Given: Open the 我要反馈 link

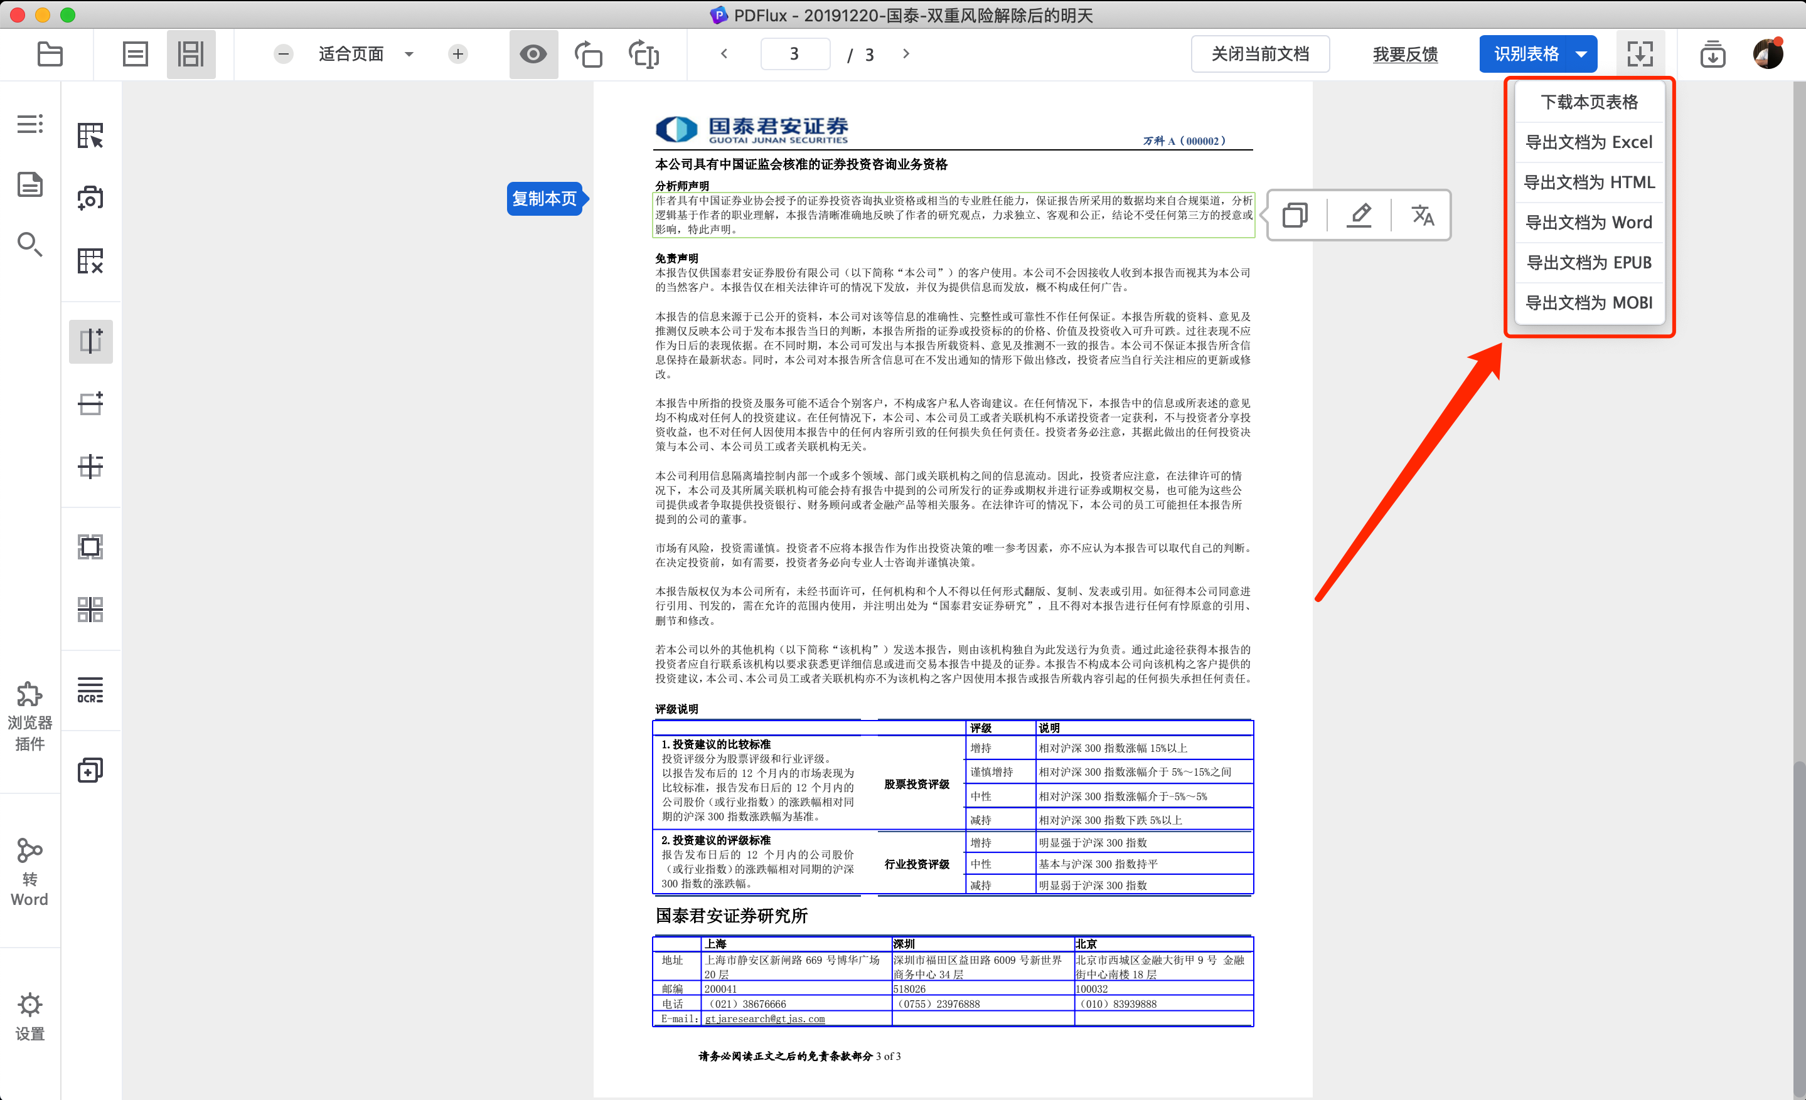Looking at the screenshot, I should click(x=1404, y=54).
